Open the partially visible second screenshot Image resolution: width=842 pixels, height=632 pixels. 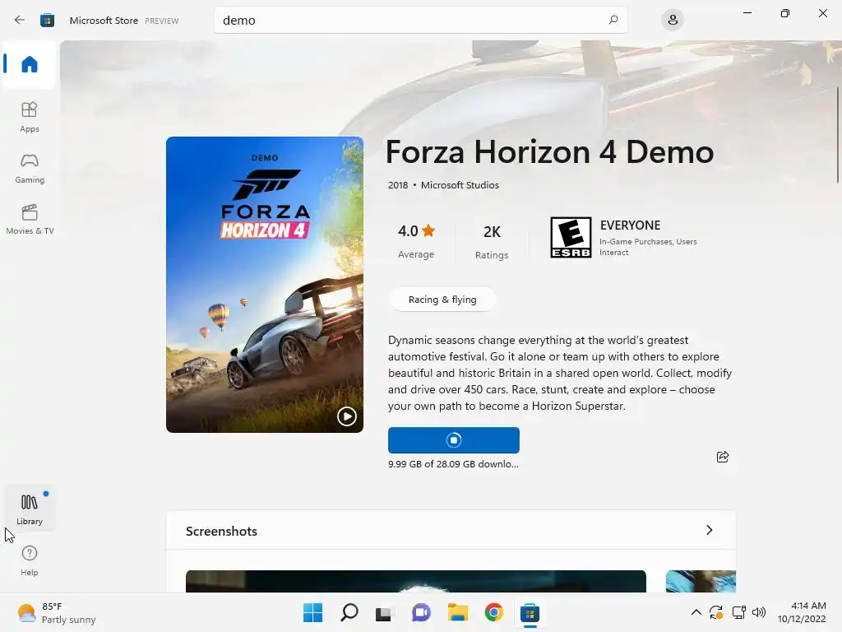701,582
